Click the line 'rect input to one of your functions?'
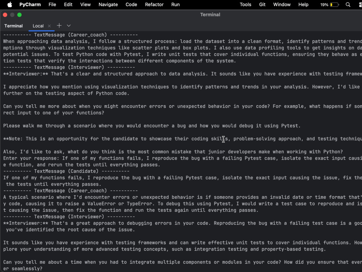Viewport: 362px width, 272px height. coord(54,113)
